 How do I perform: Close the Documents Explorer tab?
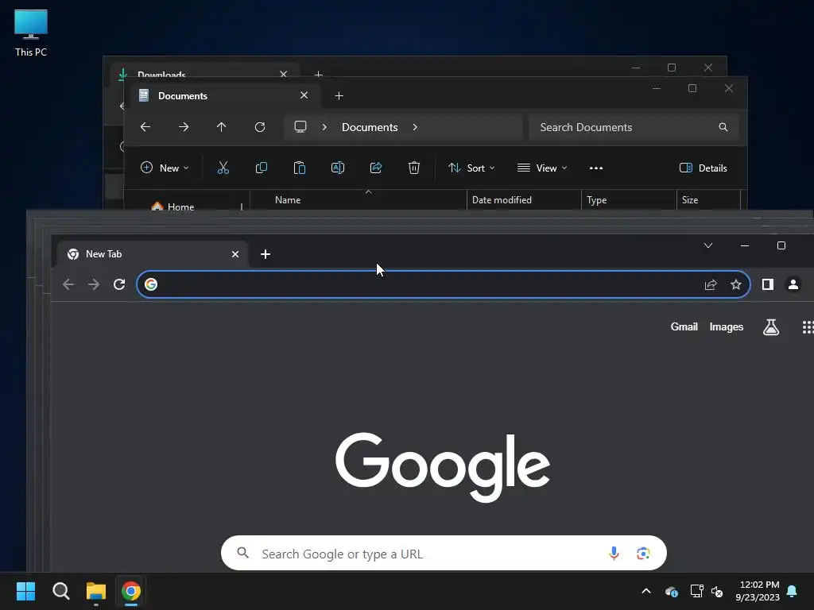[x=304, y=95]
